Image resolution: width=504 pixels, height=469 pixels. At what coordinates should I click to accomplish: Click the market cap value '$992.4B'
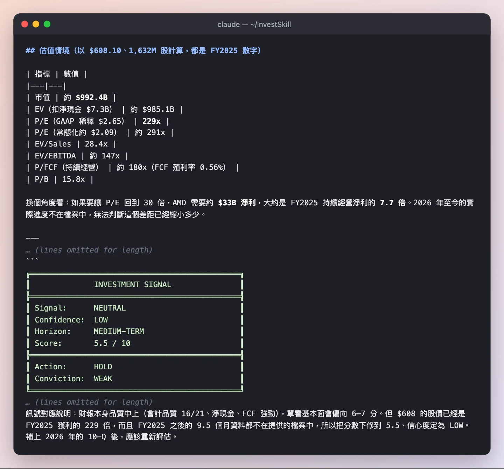(x=92, y=98)
